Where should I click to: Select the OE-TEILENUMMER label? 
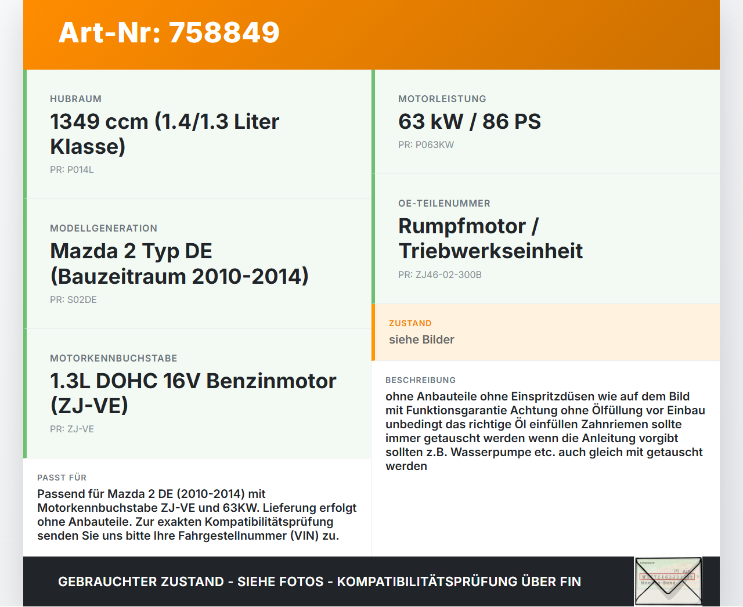pyautogui.click(x=444, y=203)
